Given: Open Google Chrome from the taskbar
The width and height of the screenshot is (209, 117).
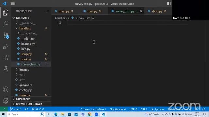Looking at the screenshot, I should (89, 114).
